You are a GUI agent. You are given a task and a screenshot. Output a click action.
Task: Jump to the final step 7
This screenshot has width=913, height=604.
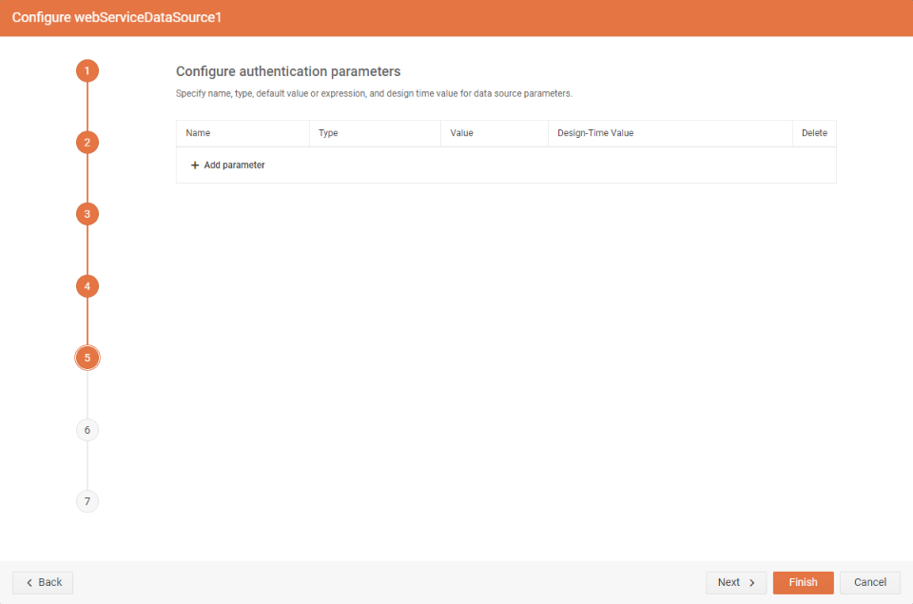point(87,501)
